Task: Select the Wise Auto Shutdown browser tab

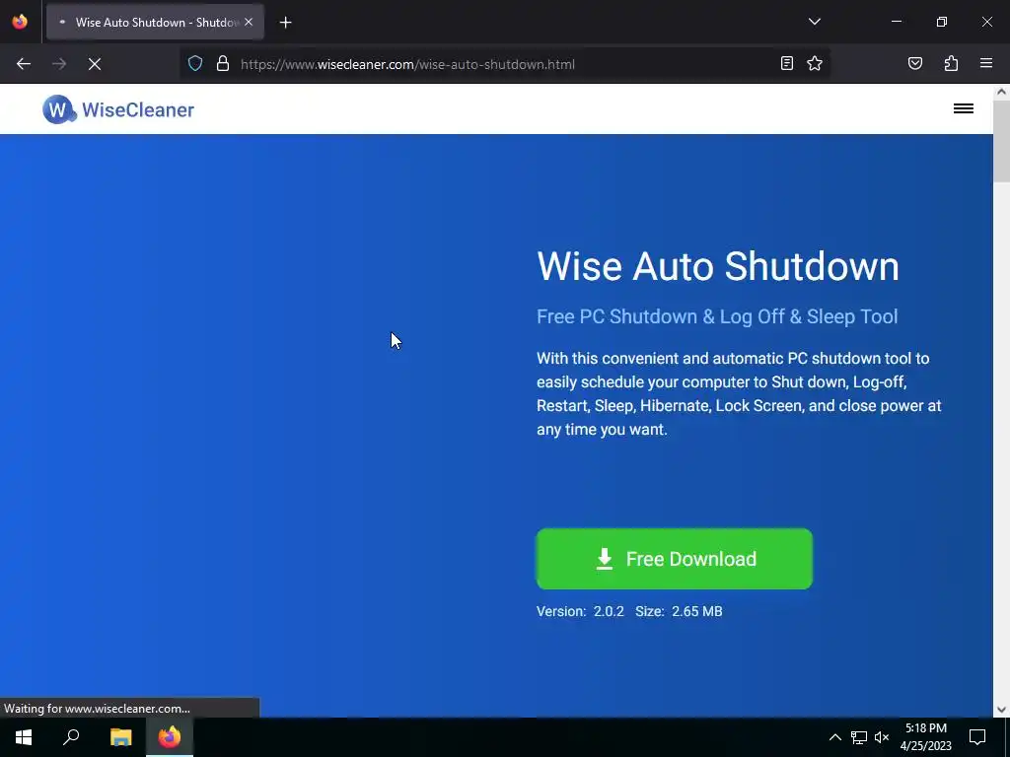Action: click(155, 23)
